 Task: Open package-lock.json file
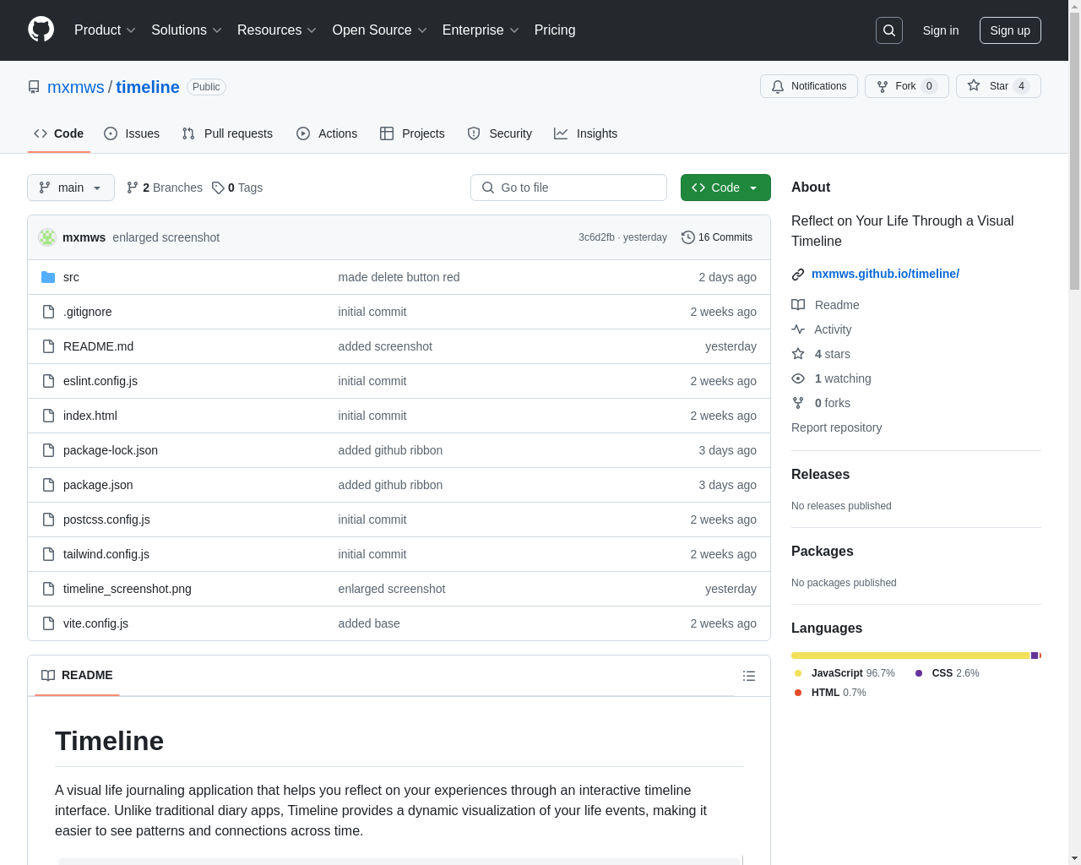(x=111, y=450)
